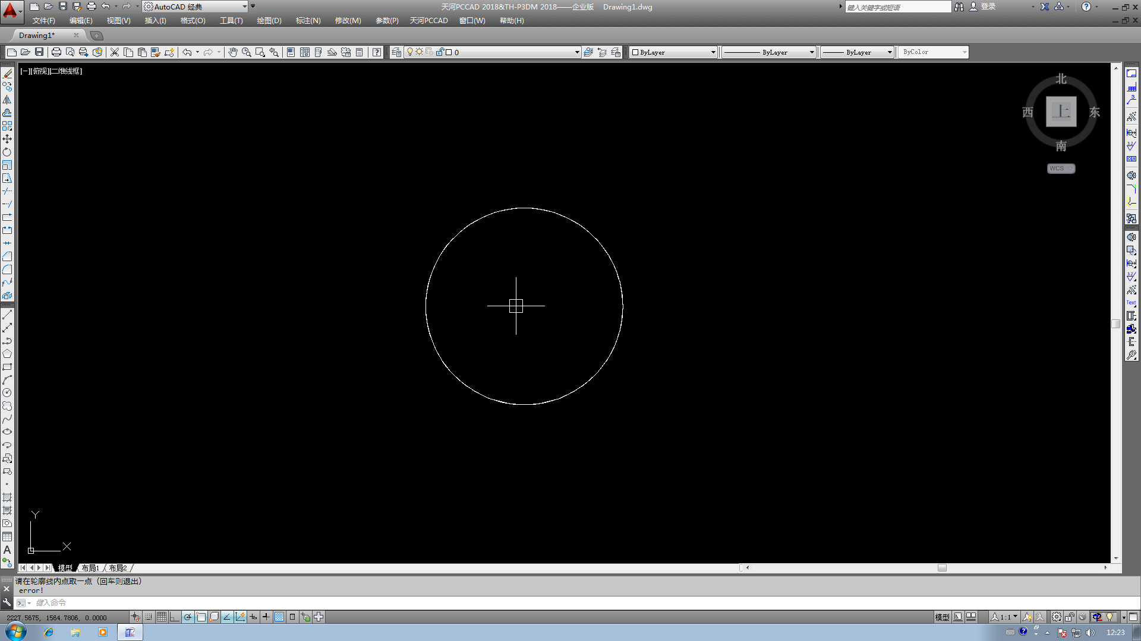Toggle Snap Mode in status bar
1141x641 pixels.
pyautogui.click(x=149, y=617)
